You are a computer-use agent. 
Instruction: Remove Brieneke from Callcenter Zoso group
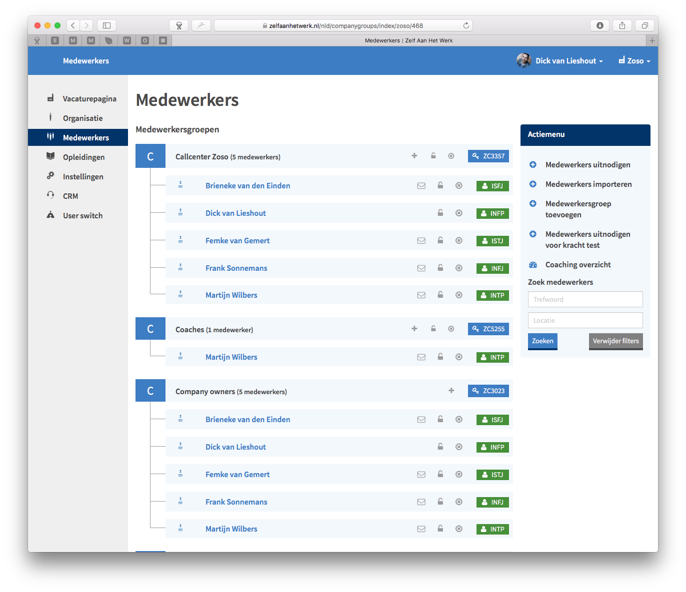pos(459,186)
